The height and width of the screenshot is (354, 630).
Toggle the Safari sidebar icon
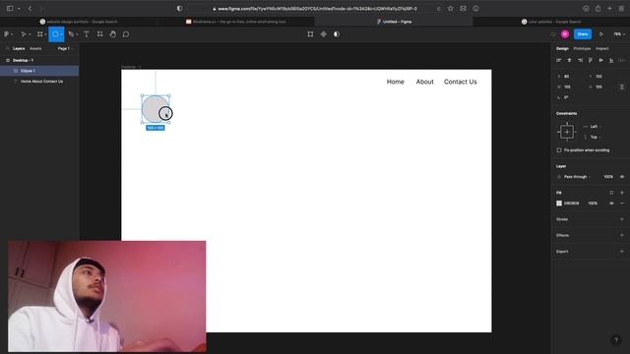pyautogui.click(x=10, y=9)
